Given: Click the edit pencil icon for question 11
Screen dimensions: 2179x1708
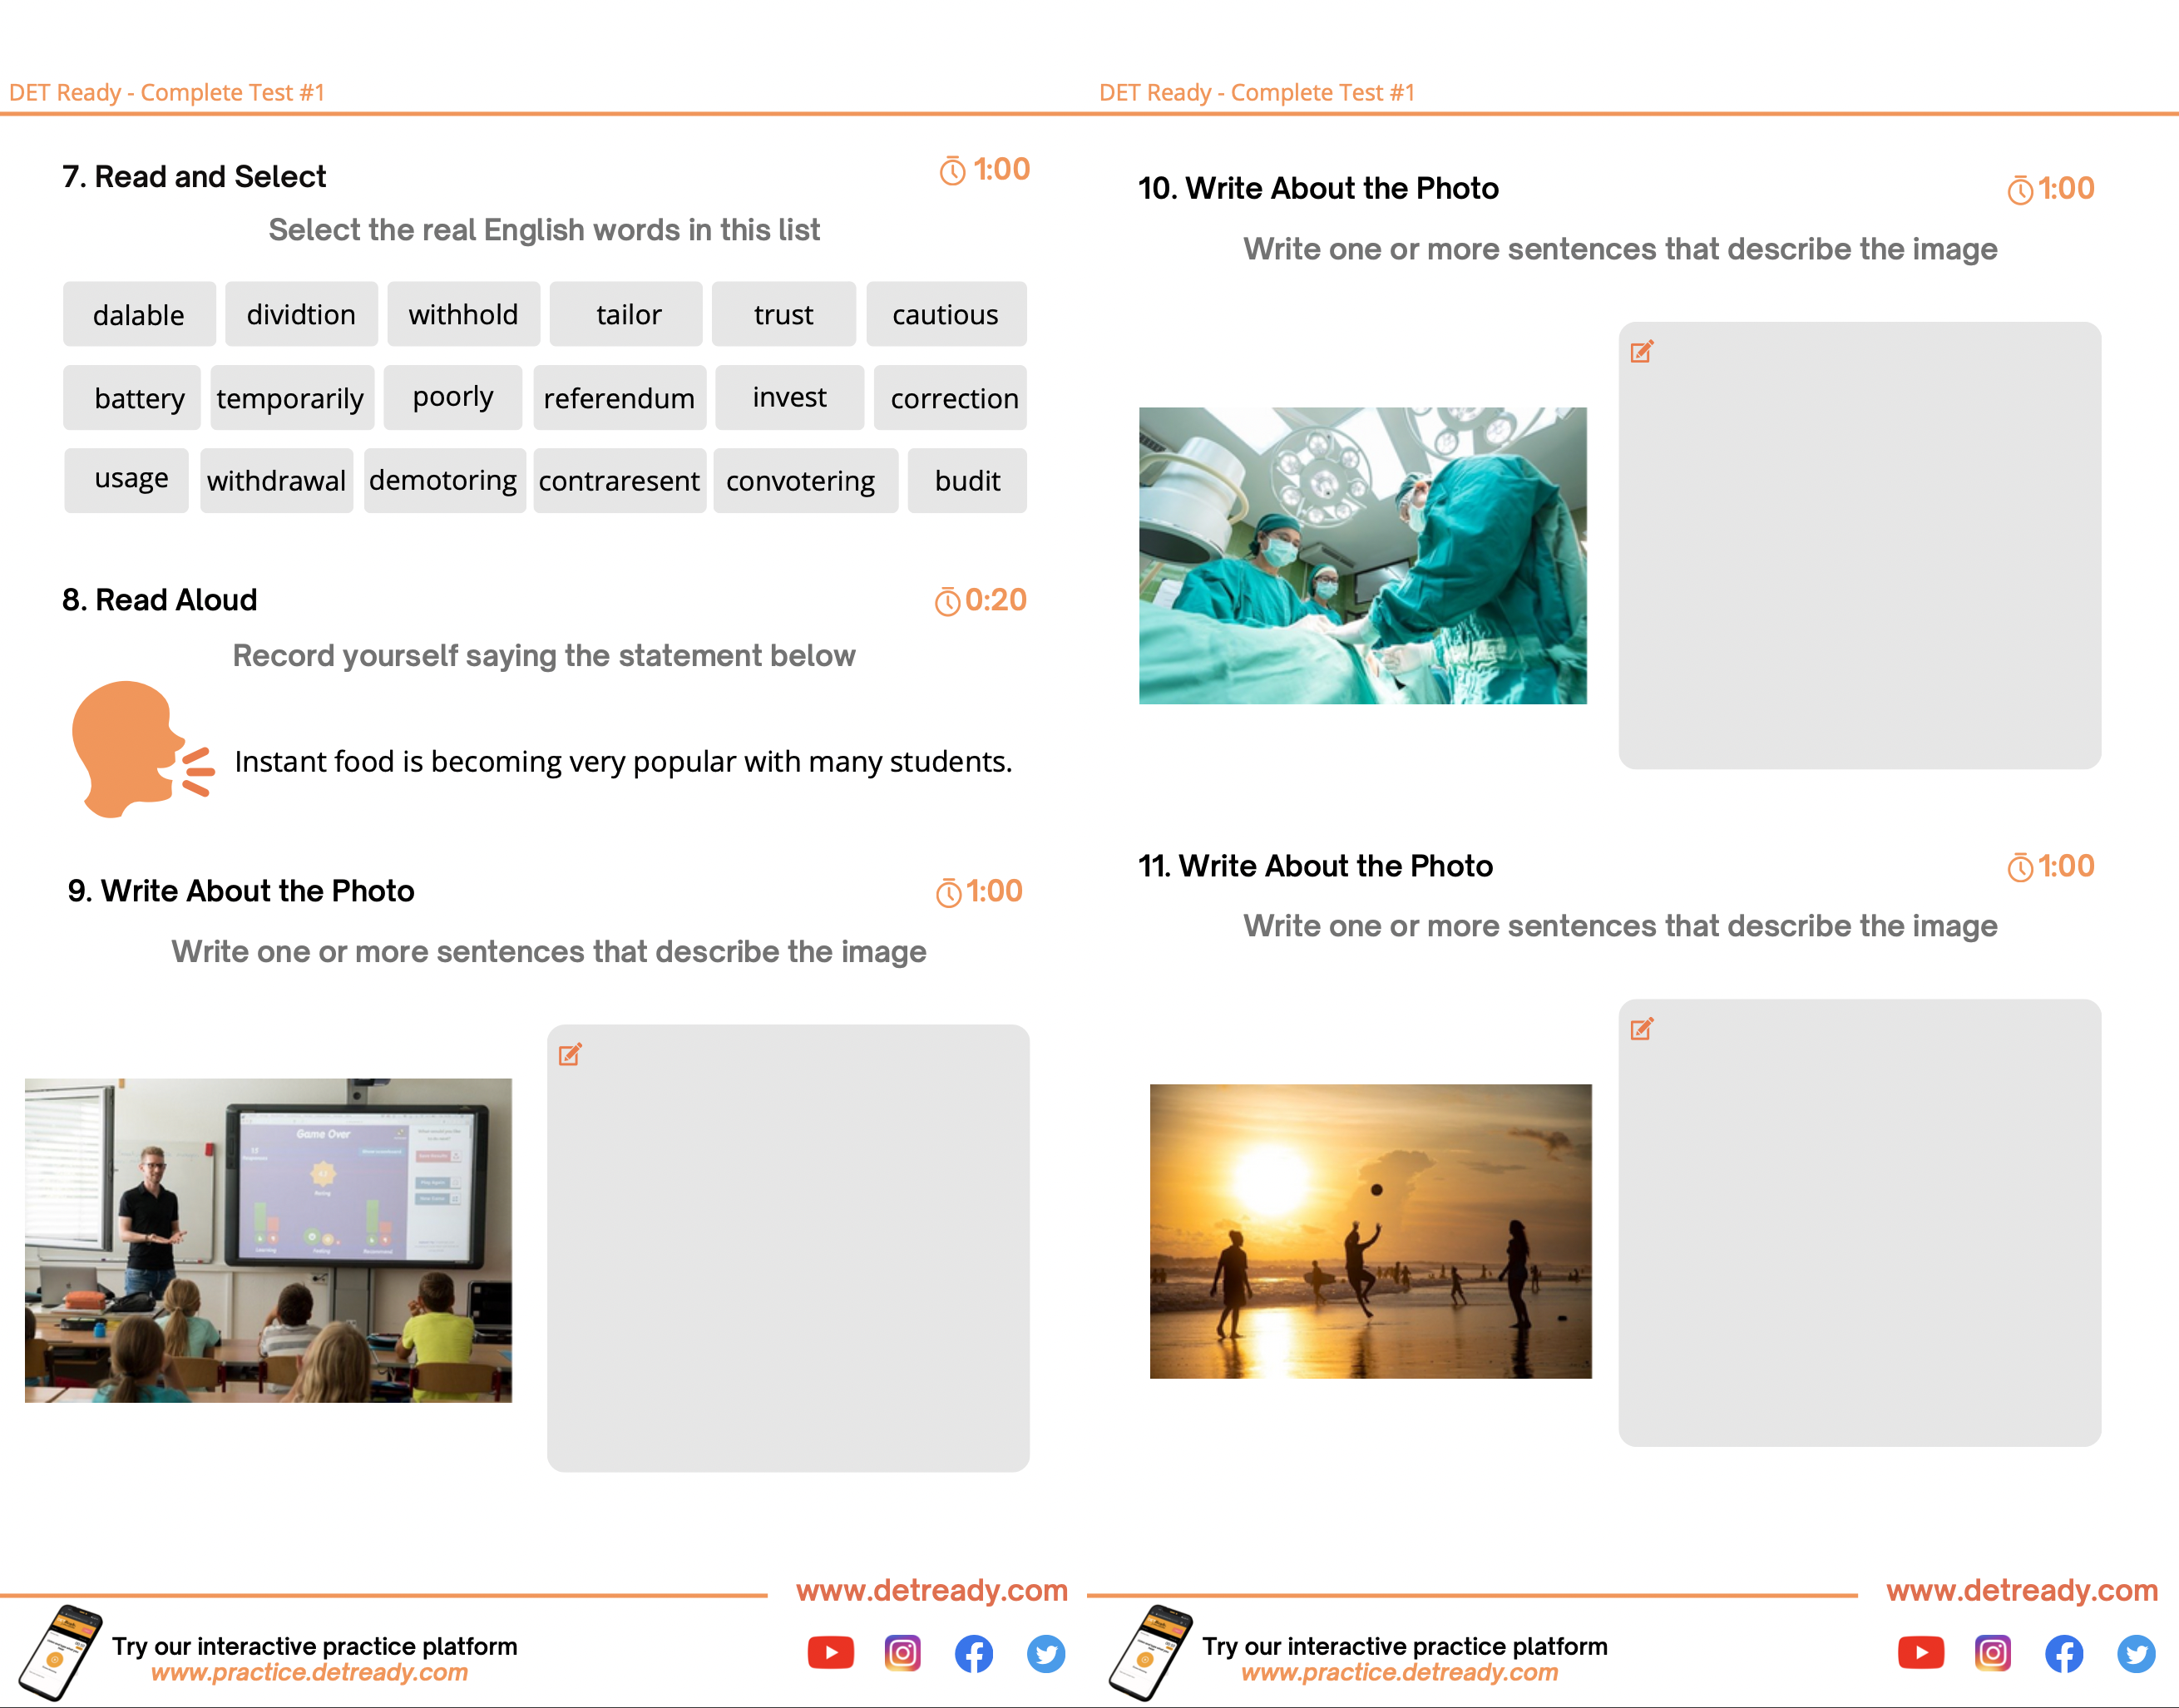Looking at the screenshot, I should click(1641, 1029).
